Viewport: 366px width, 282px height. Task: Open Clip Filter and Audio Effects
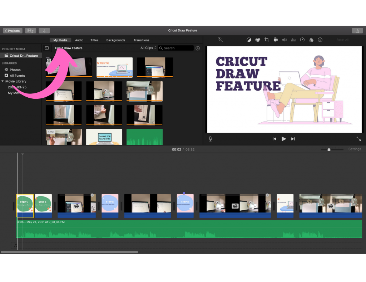coord(311,40)
